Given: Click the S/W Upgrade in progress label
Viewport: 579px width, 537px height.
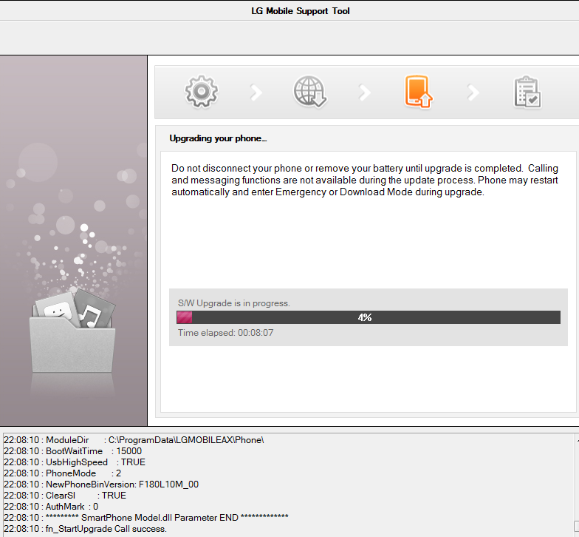Looking at the screenshot, I should (234, 303).
